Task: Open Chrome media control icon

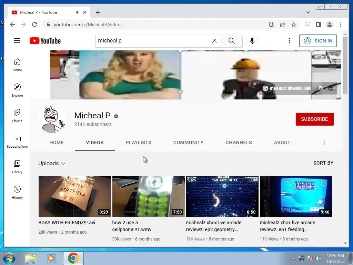Action: tap(307, 24)
